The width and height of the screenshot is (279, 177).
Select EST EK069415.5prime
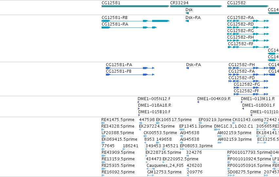[x=103, y=143]
